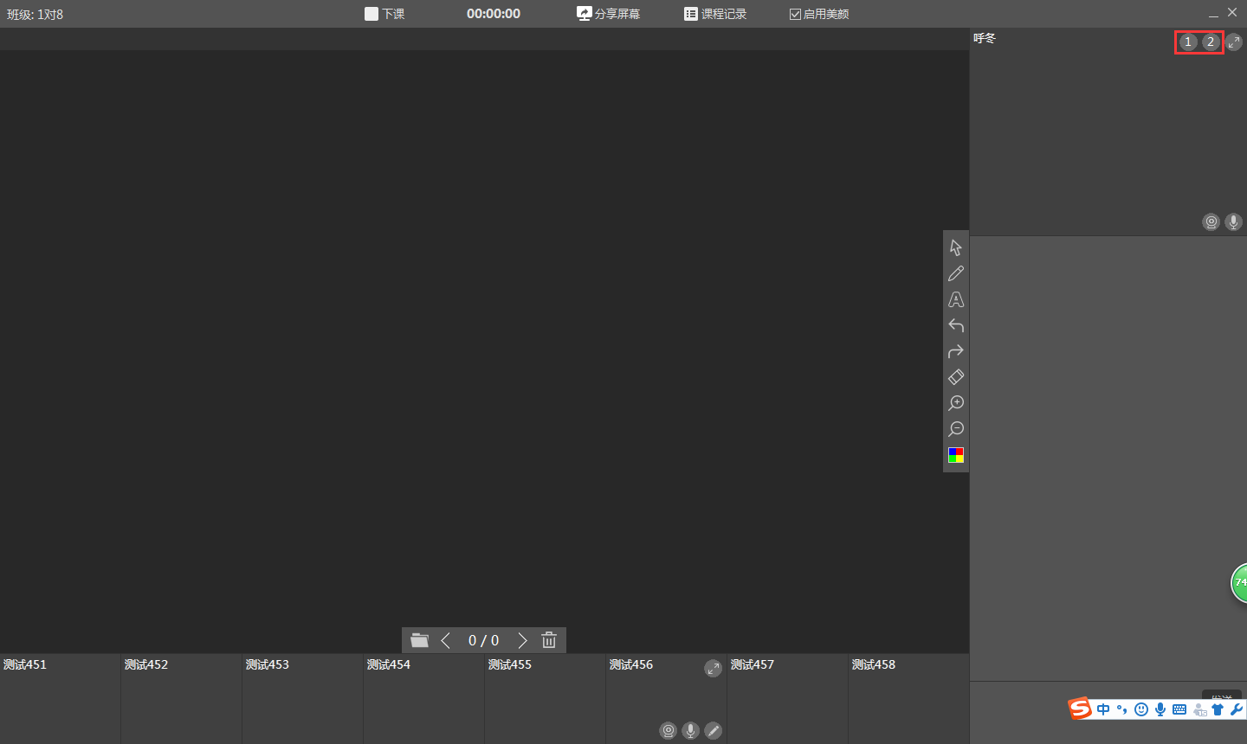The height and width of the screenshot is (744, 1247).
Task: Open courseware folder
Action: point(420,640)
